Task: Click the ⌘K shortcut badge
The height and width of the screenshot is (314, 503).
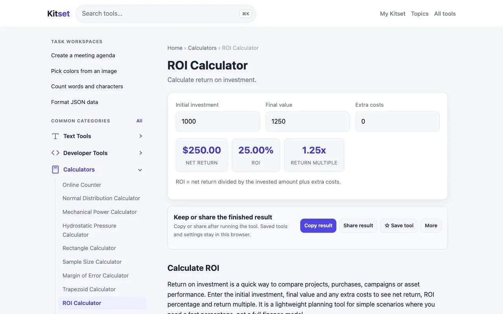Action: click(246, 14)
